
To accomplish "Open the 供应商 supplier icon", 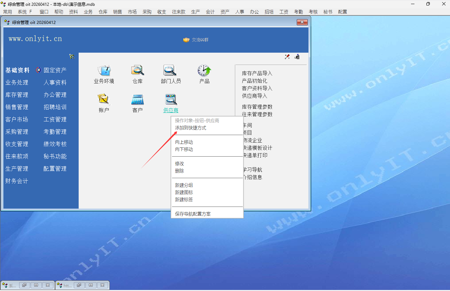I will 171,100.
